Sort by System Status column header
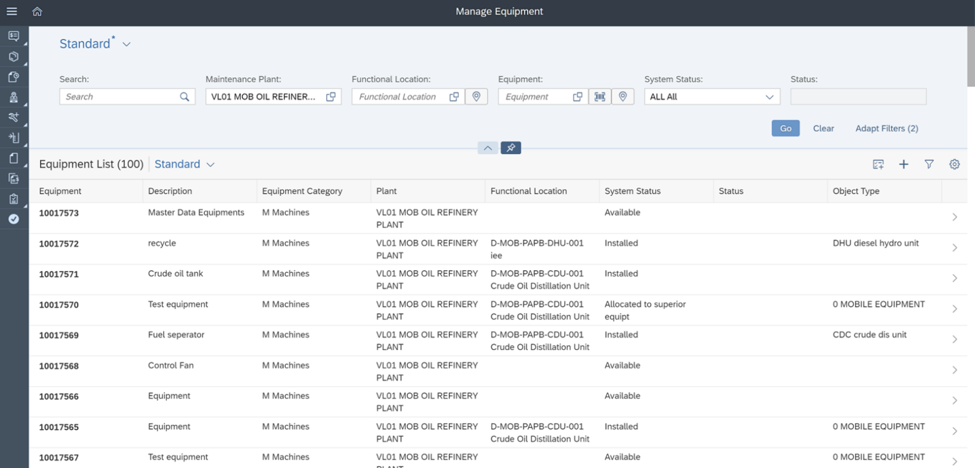975x468 pixels. pyautogui.click(x=632, y=191)
